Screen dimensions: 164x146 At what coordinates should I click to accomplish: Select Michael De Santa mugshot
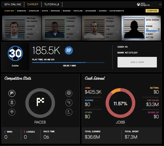pos(15,28)
